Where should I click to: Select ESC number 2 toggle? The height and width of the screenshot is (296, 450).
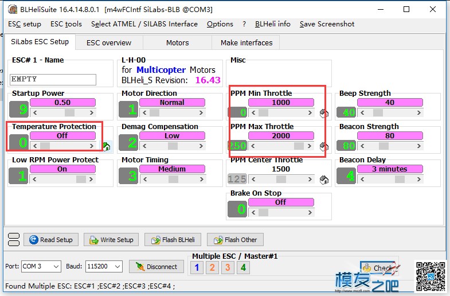click(x=212, y=267)
